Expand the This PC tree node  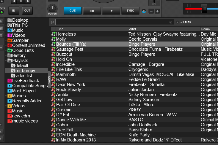(x=6, y=25)
